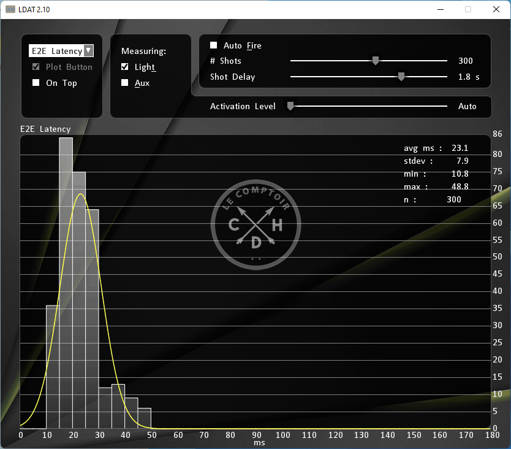Click the Auto activation level value

pos(467,106)
